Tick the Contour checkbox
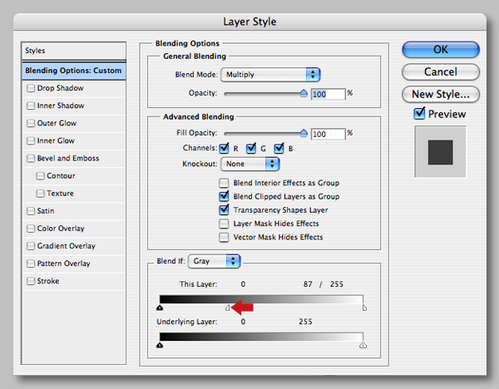This screenshot has width=499, height=389. (x=40, y=176)
